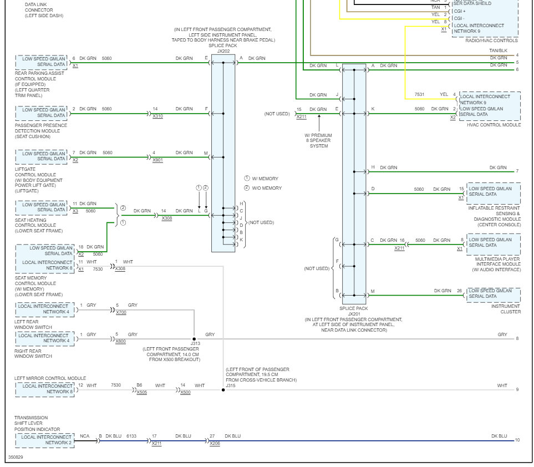Select connector reference X700

[121, 313]
